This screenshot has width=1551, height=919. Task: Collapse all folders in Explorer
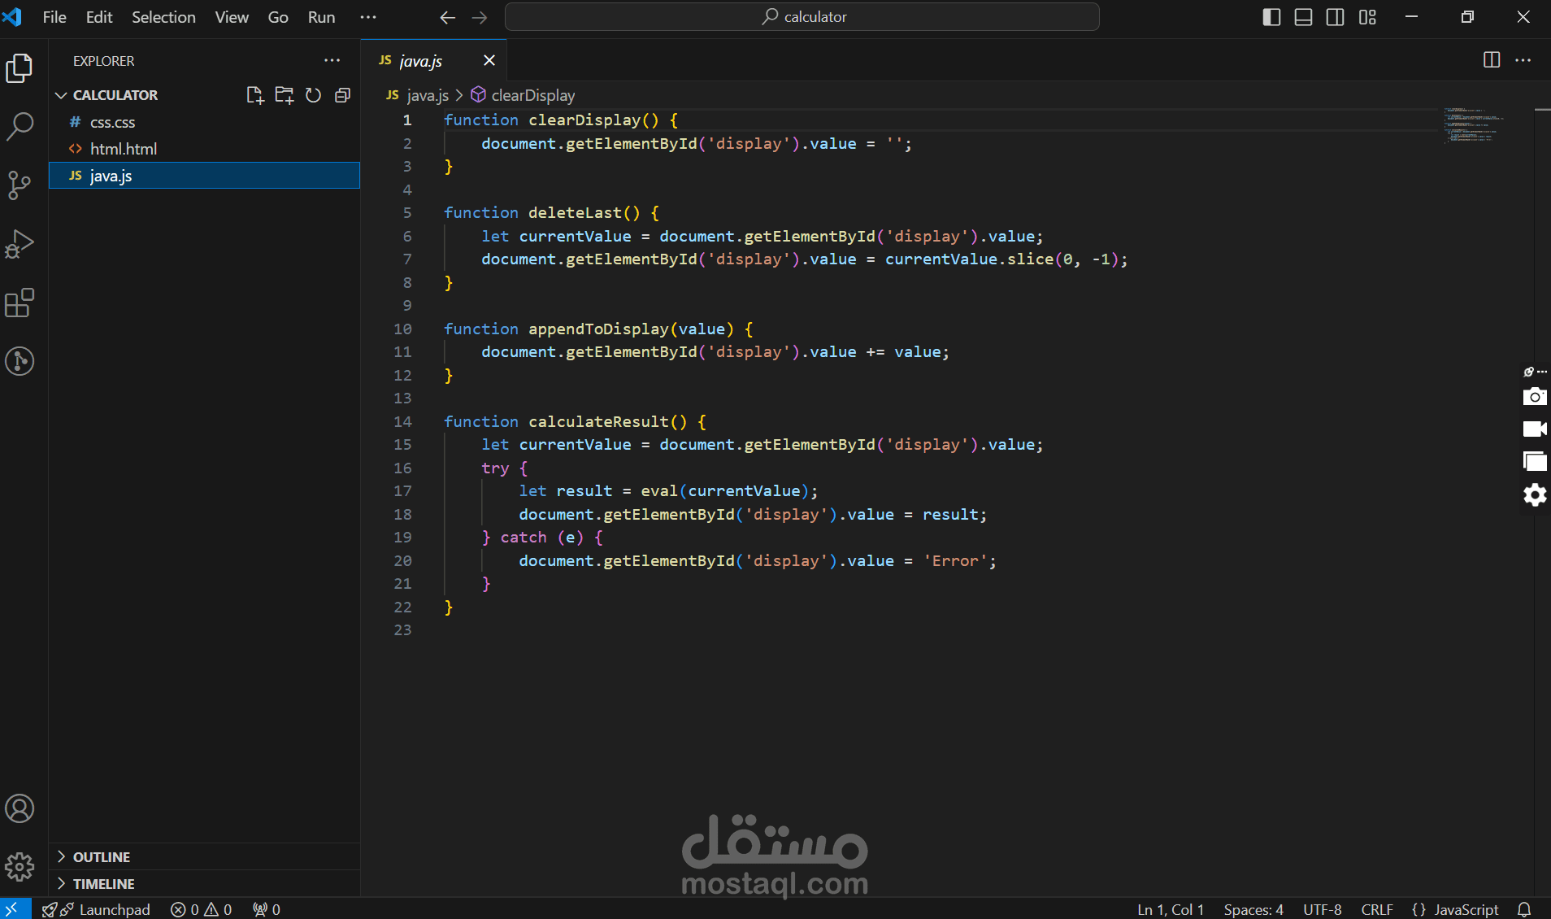click(342, 95)
